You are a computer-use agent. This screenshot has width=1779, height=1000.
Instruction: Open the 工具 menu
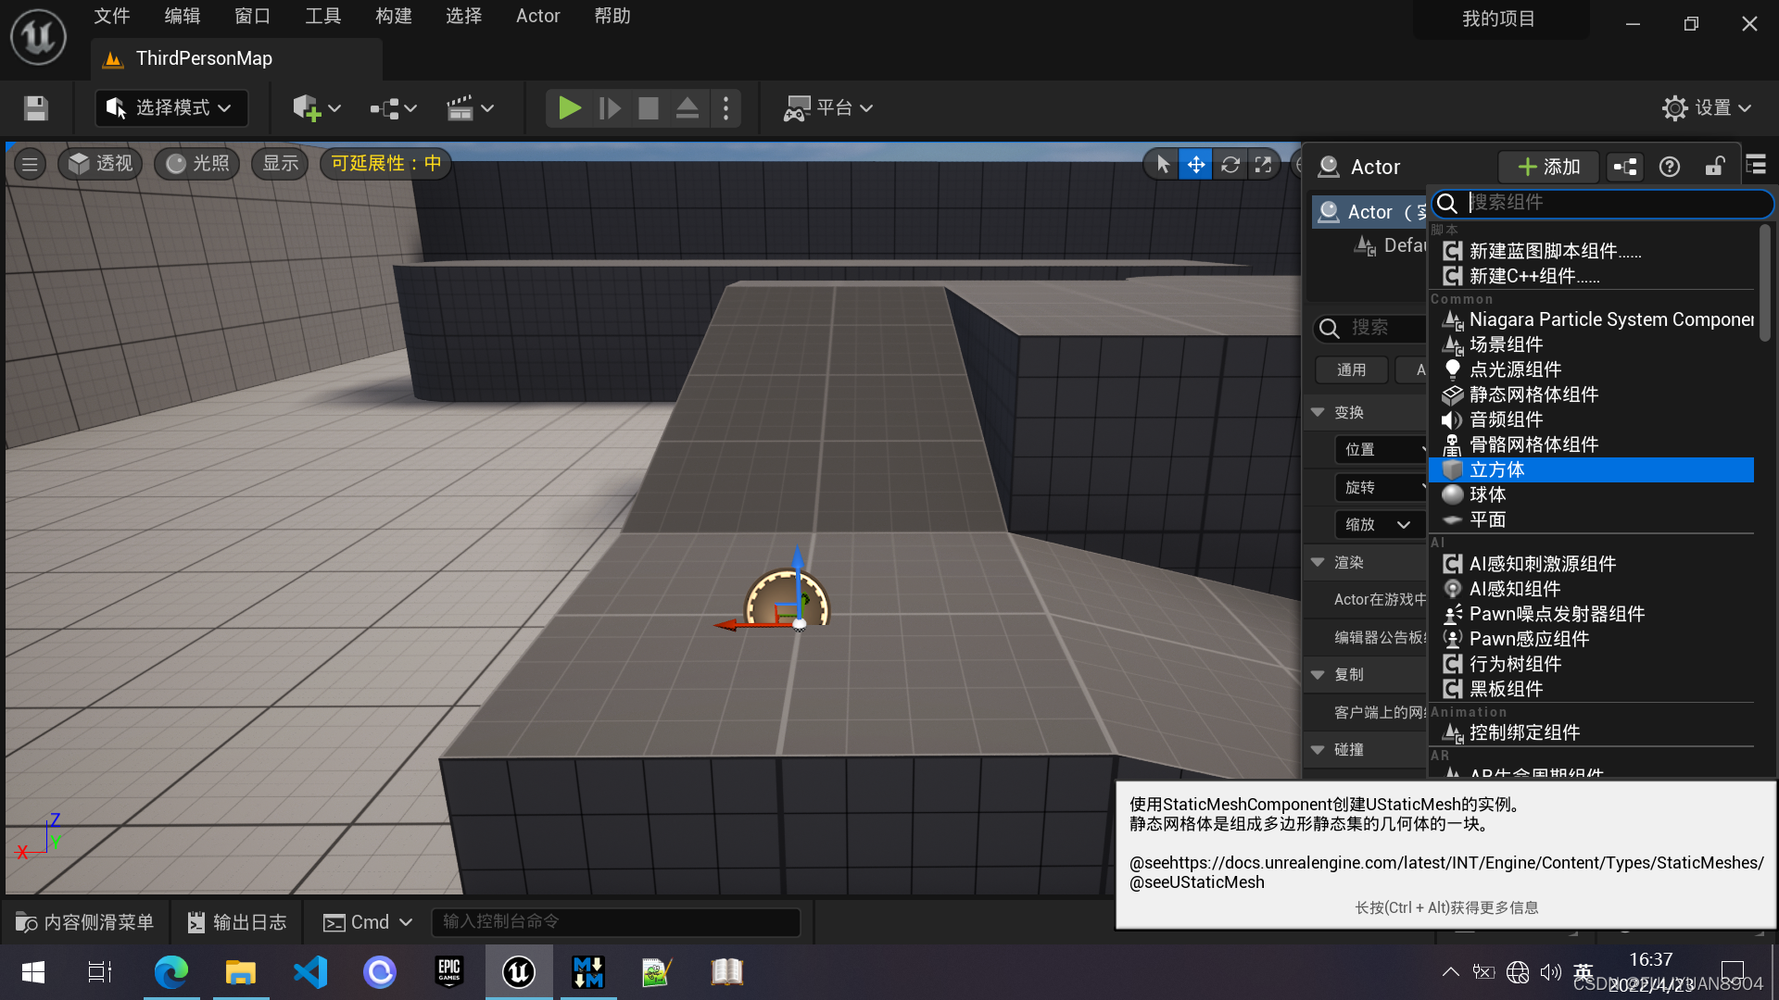(323, 16)
